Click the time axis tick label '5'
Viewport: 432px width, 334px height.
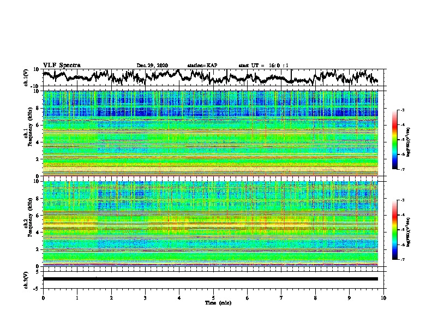(x=213, y=298)
